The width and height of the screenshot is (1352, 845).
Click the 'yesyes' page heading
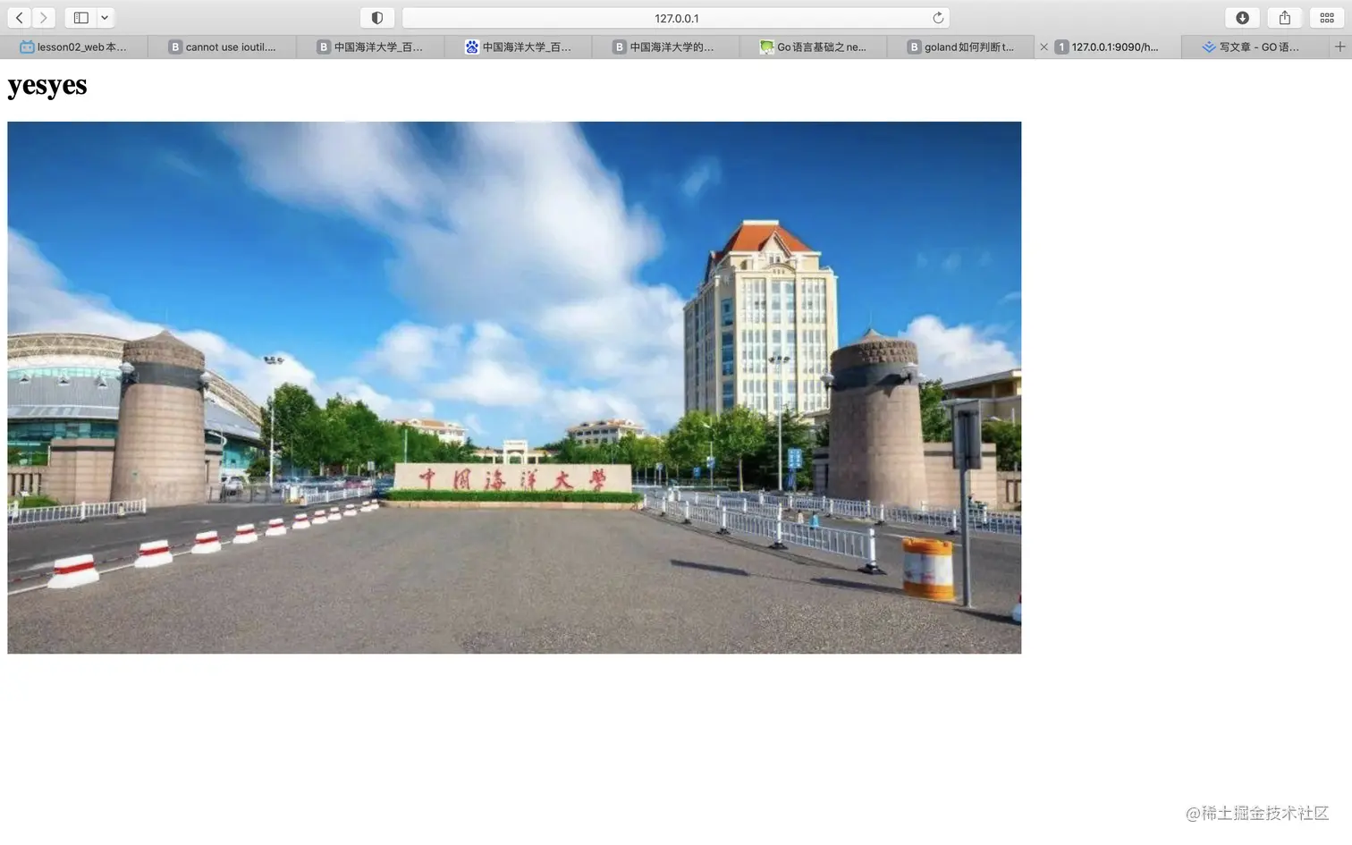(x=47, y=85)
